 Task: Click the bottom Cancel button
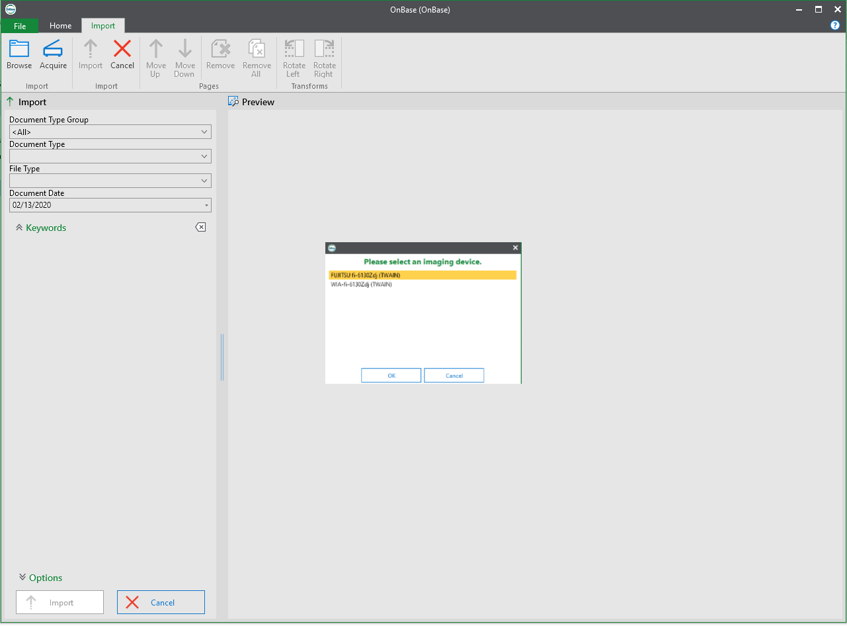[161, 602]
